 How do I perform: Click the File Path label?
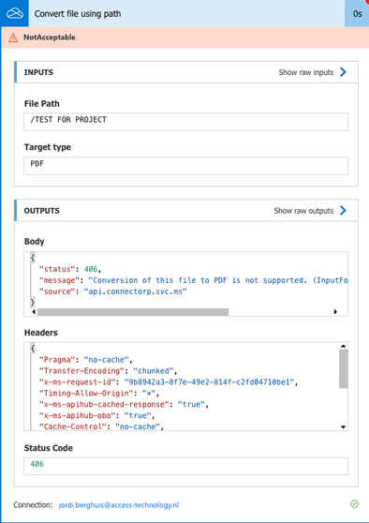[x=41, y=104]
